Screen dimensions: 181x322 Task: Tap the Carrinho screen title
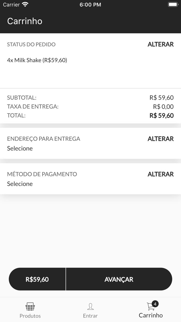click(x=25, y=21)
